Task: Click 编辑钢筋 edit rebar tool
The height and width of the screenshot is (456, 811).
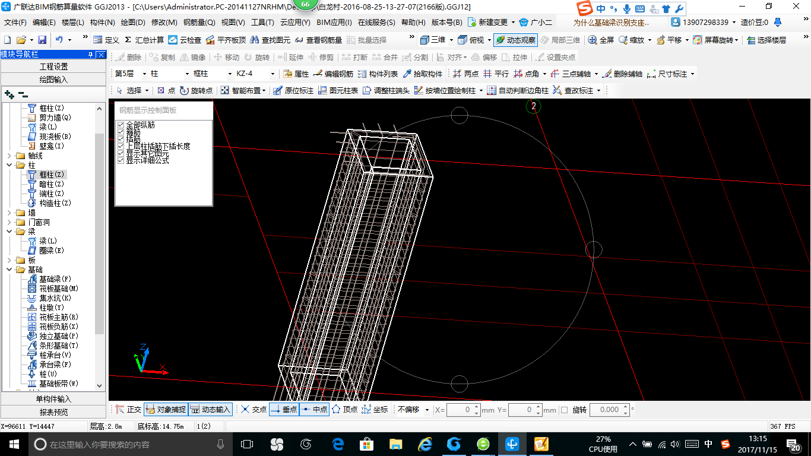Action: (x=333, y=74)
